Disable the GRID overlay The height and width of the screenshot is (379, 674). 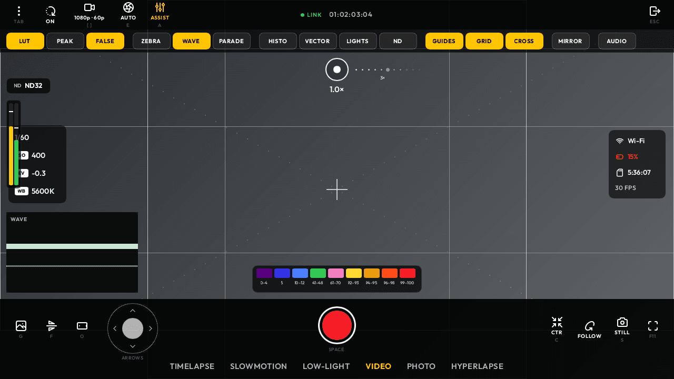coord(484,41)
